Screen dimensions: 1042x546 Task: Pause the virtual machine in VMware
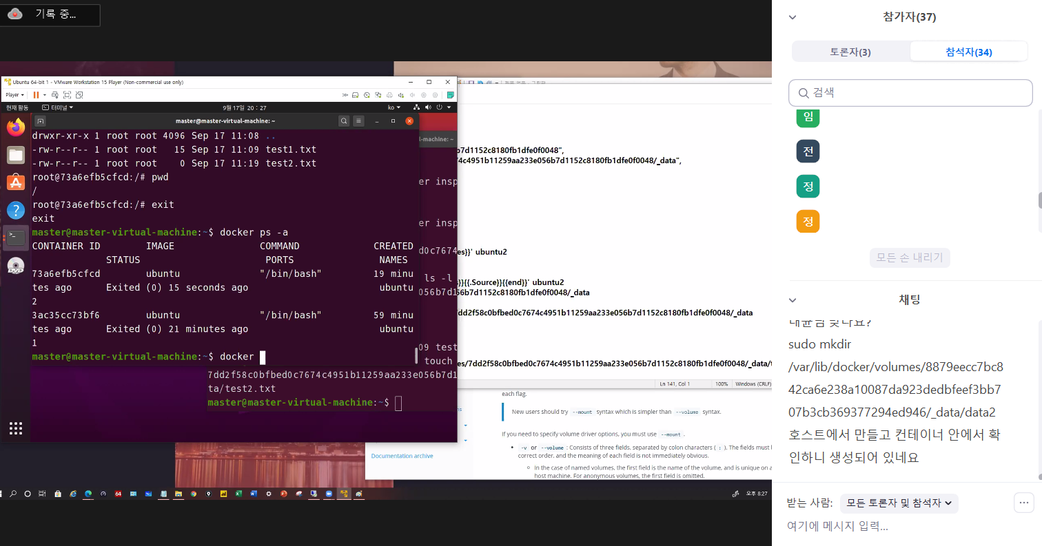tap(36, 95)
